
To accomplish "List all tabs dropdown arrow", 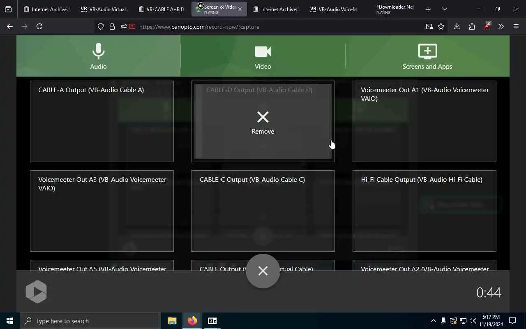I will 444,9.
